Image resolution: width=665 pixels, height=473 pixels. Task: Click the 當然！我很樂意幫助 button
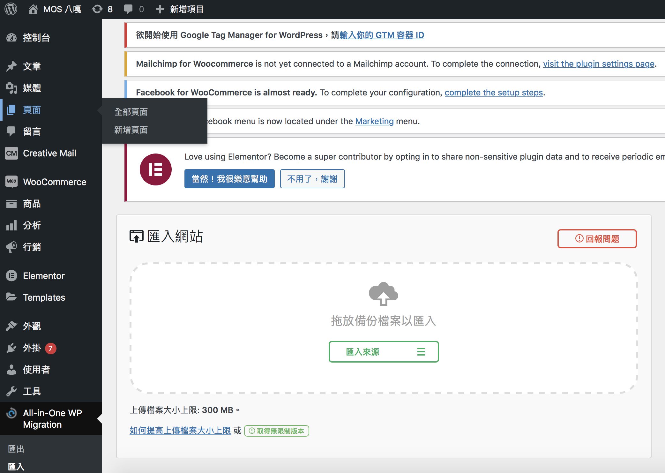point(229,179)
